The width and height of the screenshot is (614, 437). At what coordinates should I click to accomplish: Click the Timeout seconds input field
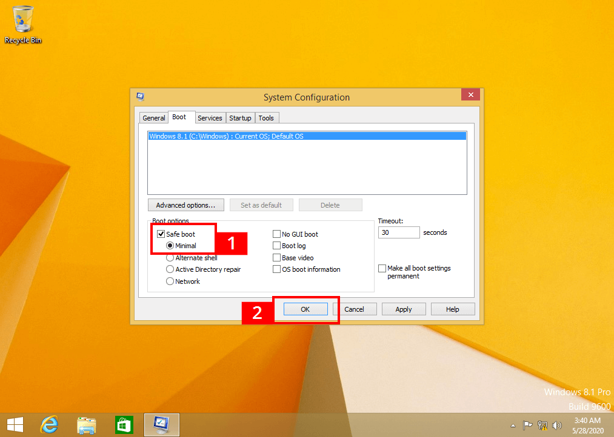[399, 232]
